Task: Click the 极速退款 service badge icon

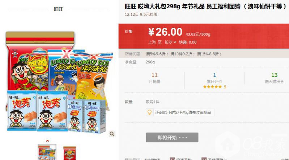Action: pyautogui.click(x=172, y=159)
